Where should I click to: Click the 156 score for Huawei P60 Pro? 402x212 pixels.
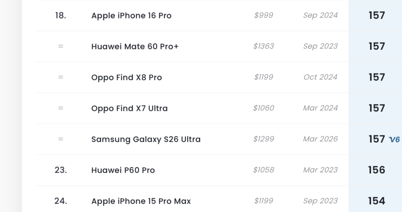pos(377,170)
